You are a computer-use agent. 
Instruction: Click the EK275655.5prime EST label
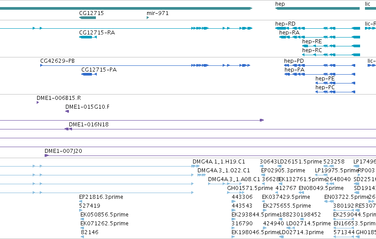pos(287,206)
